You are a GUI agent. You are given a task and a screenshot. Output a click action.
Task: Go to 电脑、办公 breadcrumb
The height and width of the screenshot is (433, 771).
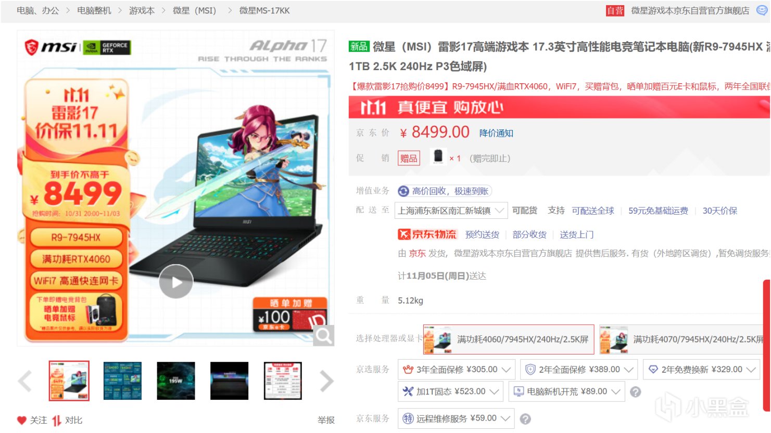pyautogui.click(x=38, y=10)
